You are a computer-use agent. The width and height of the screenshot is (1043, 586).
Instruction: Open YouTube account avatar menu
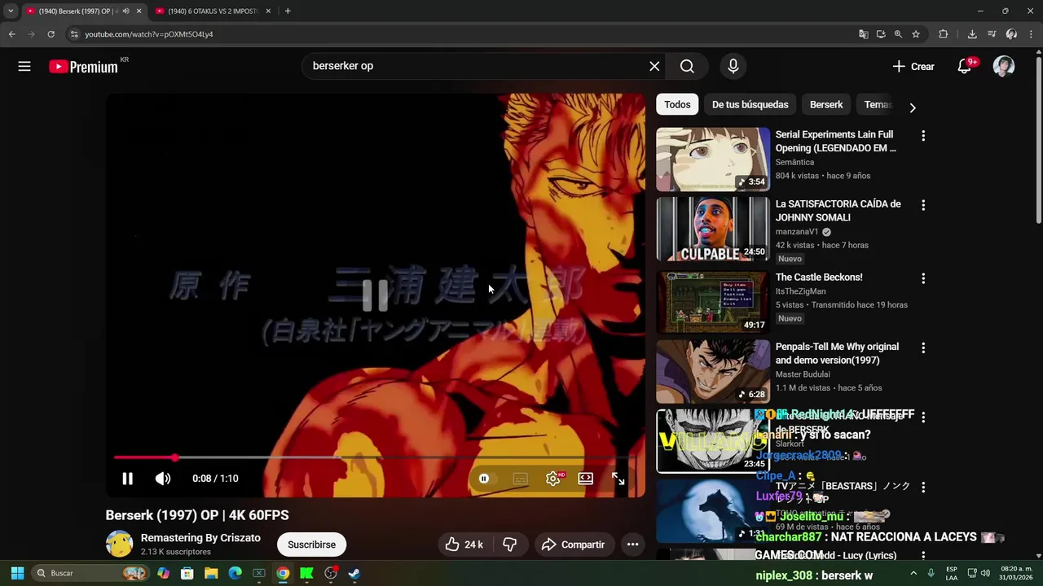1004,67
